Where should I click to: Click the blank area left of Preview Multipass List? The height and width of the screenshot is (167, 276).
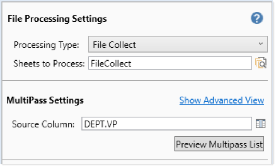tap(91, 144)
